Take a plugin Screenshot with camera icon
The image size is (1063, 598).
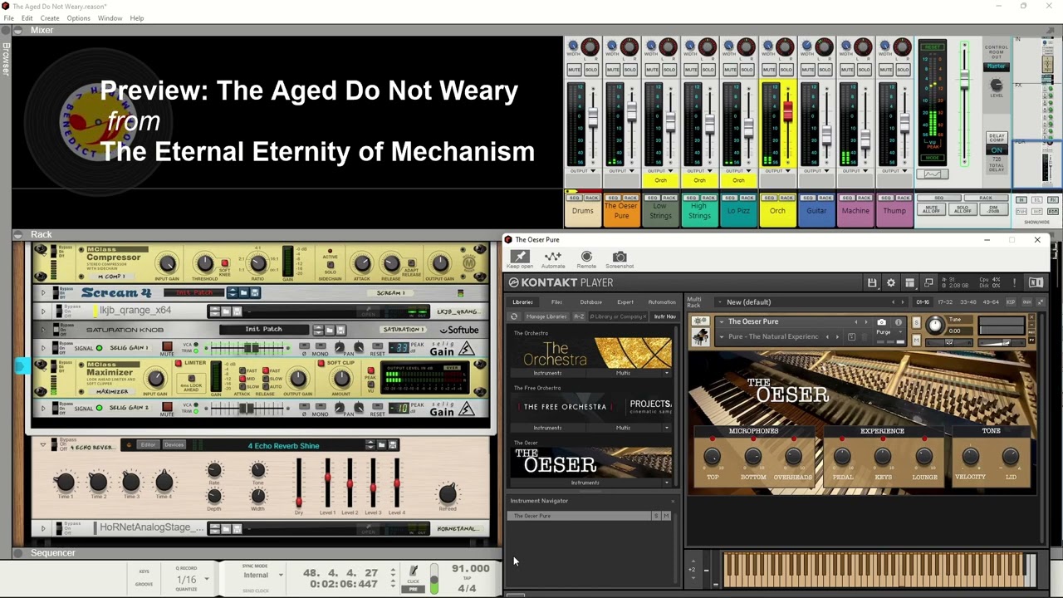620,257
